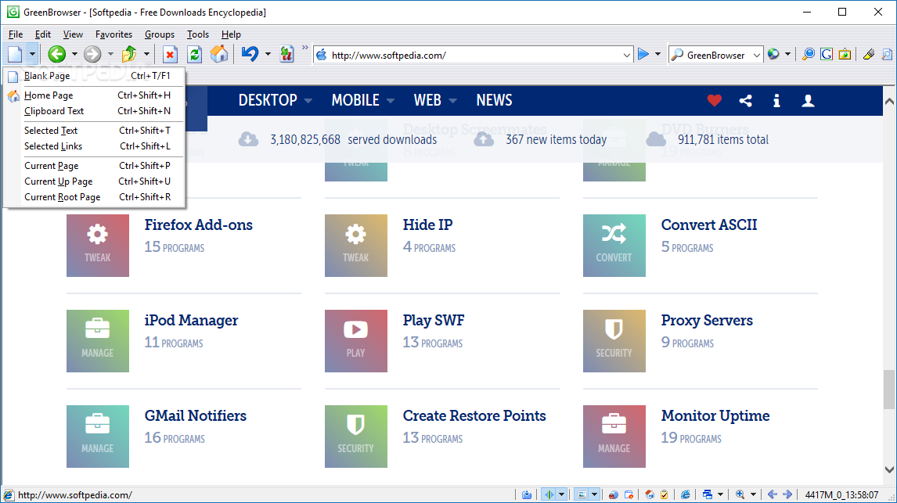
Task: Click the user account icon in header
Action: (x=808, y=101)
